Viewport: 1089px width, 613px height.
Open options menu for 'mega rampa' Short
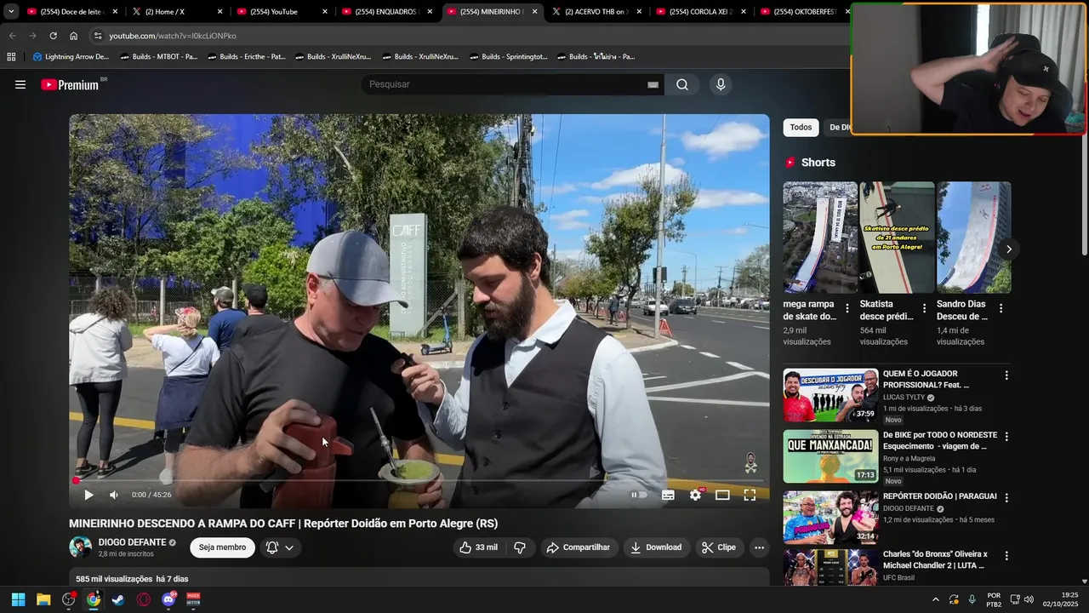click(847, 308)
